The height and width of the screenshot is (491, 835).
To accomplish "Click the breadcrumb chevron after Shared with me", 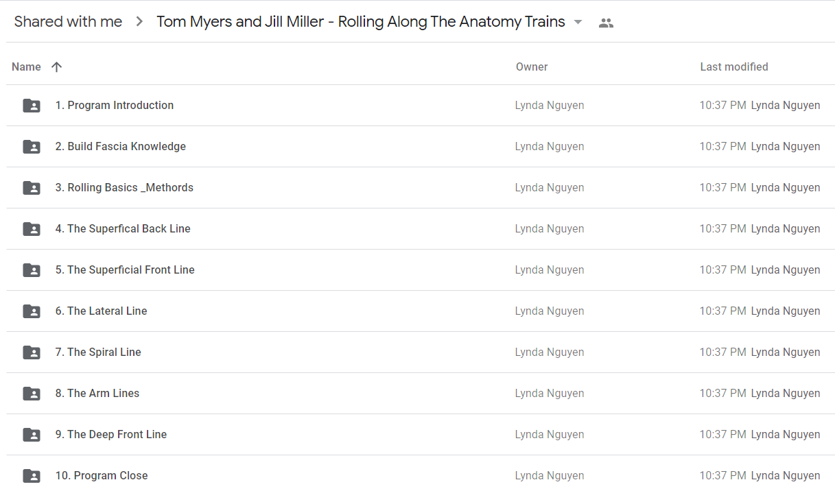I will tap(140, 22).
